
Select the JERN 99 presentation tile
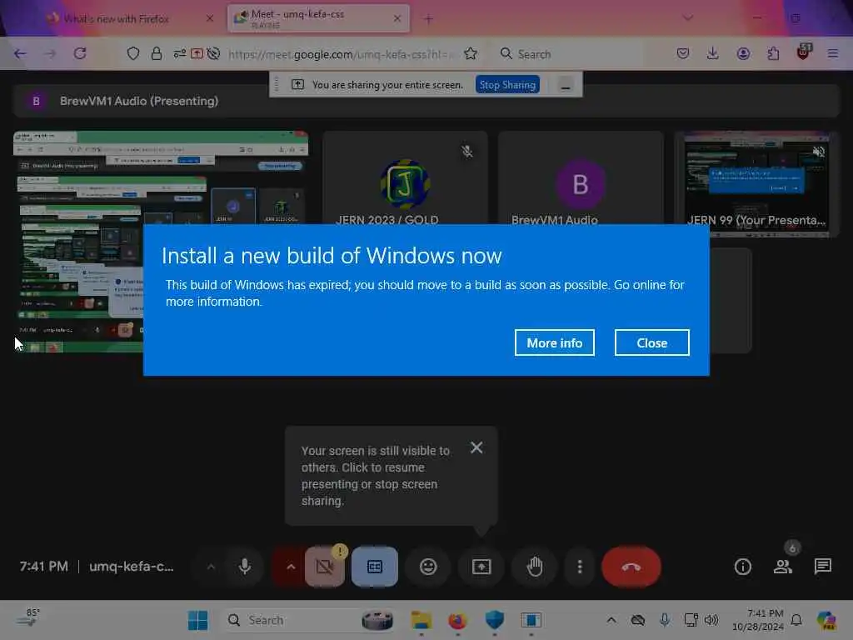point(756,184)
